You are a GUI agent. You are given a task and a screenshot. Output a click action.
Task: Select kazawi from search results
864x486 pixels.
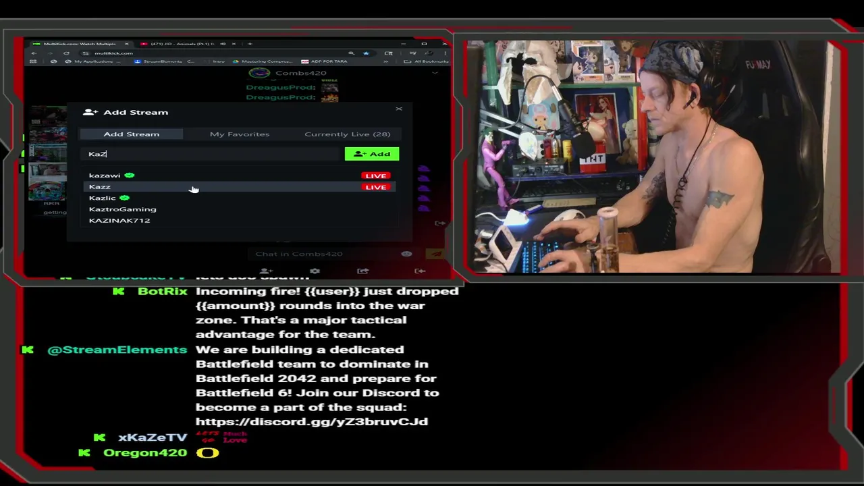click(240, 175)
